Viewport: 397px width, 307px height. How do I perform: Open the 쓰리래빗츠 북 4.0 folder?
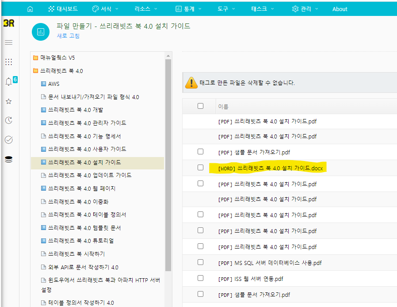pos(61,71)
